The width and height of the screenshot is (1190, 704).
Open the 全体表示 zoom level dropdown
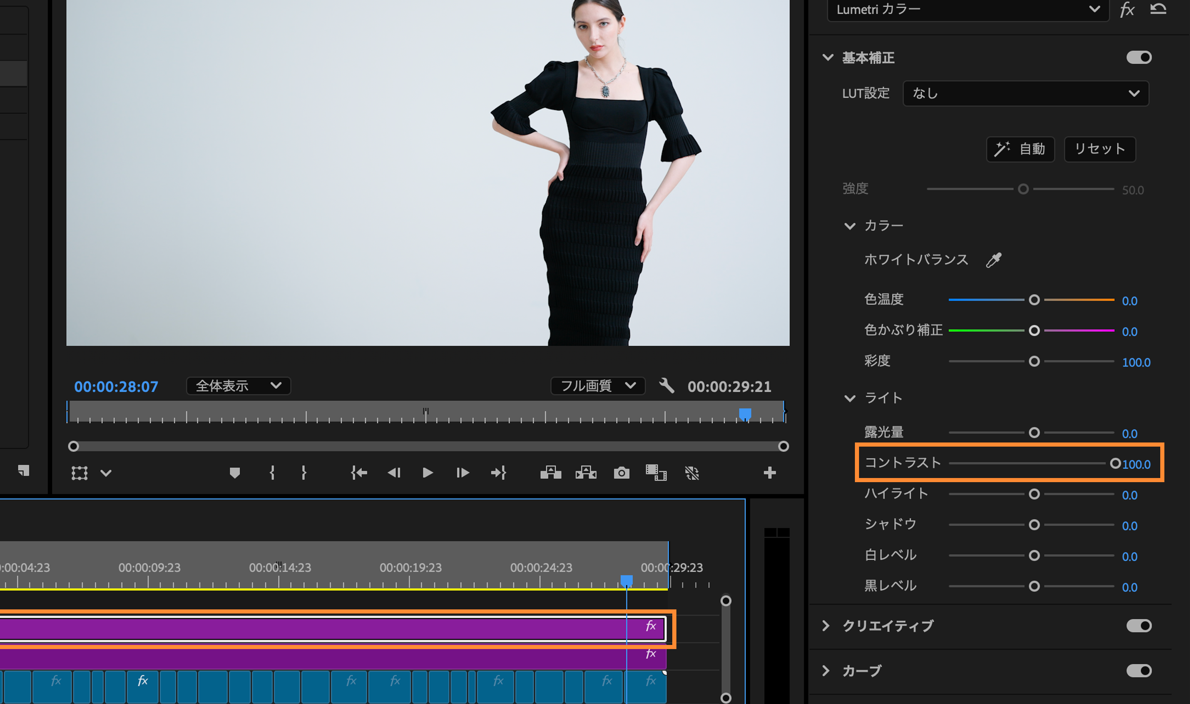click(x=238, y=386)
